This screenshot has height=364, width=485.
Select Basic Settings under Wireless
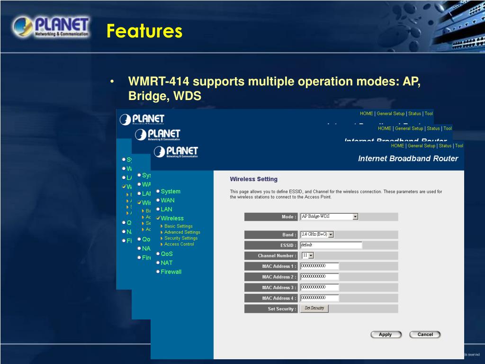178,226
